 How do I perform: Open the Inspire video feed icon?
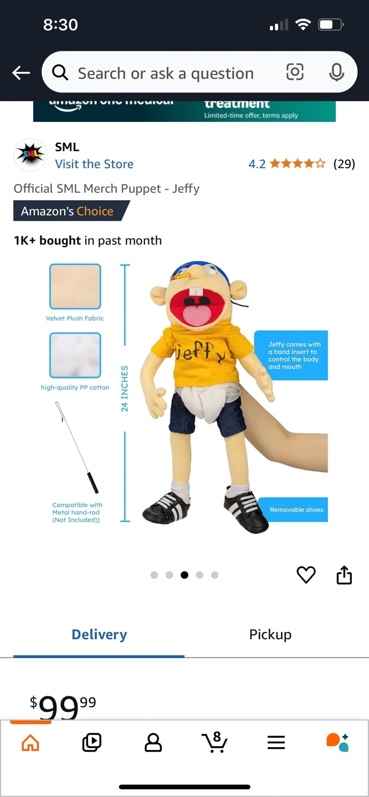91,742
